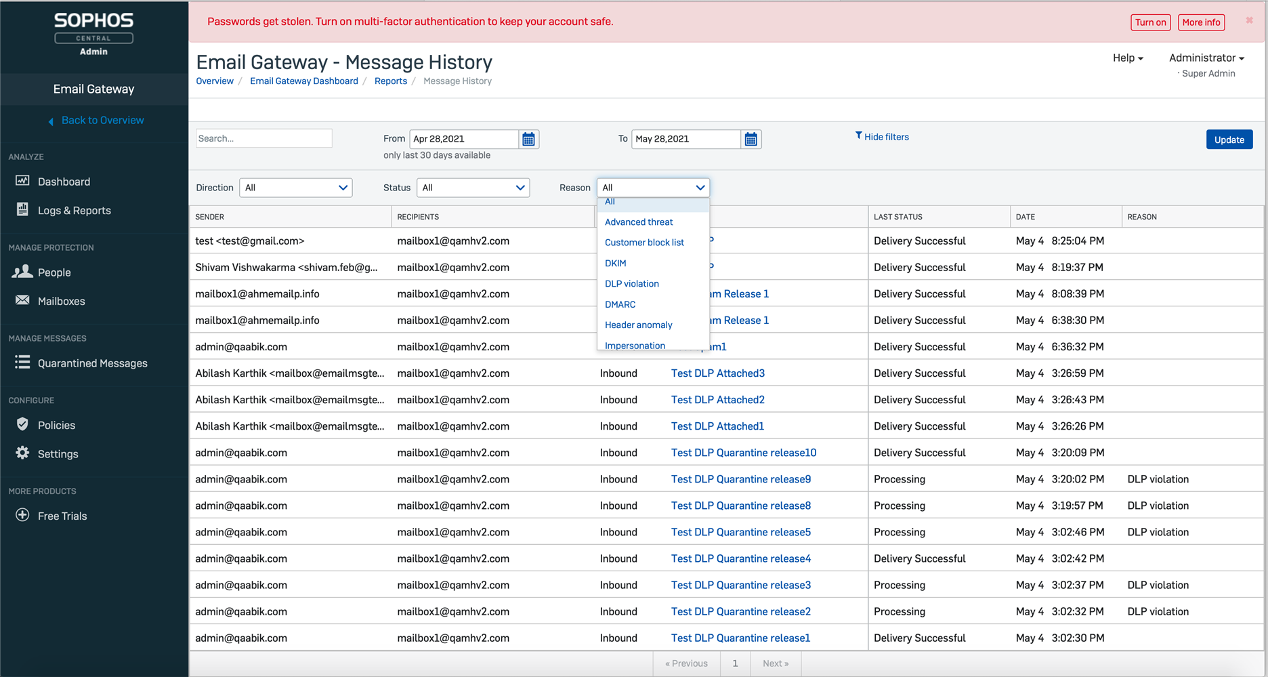Click the Update button
The height and width of the screenshot is (677, 1268).
point(1229,140)
